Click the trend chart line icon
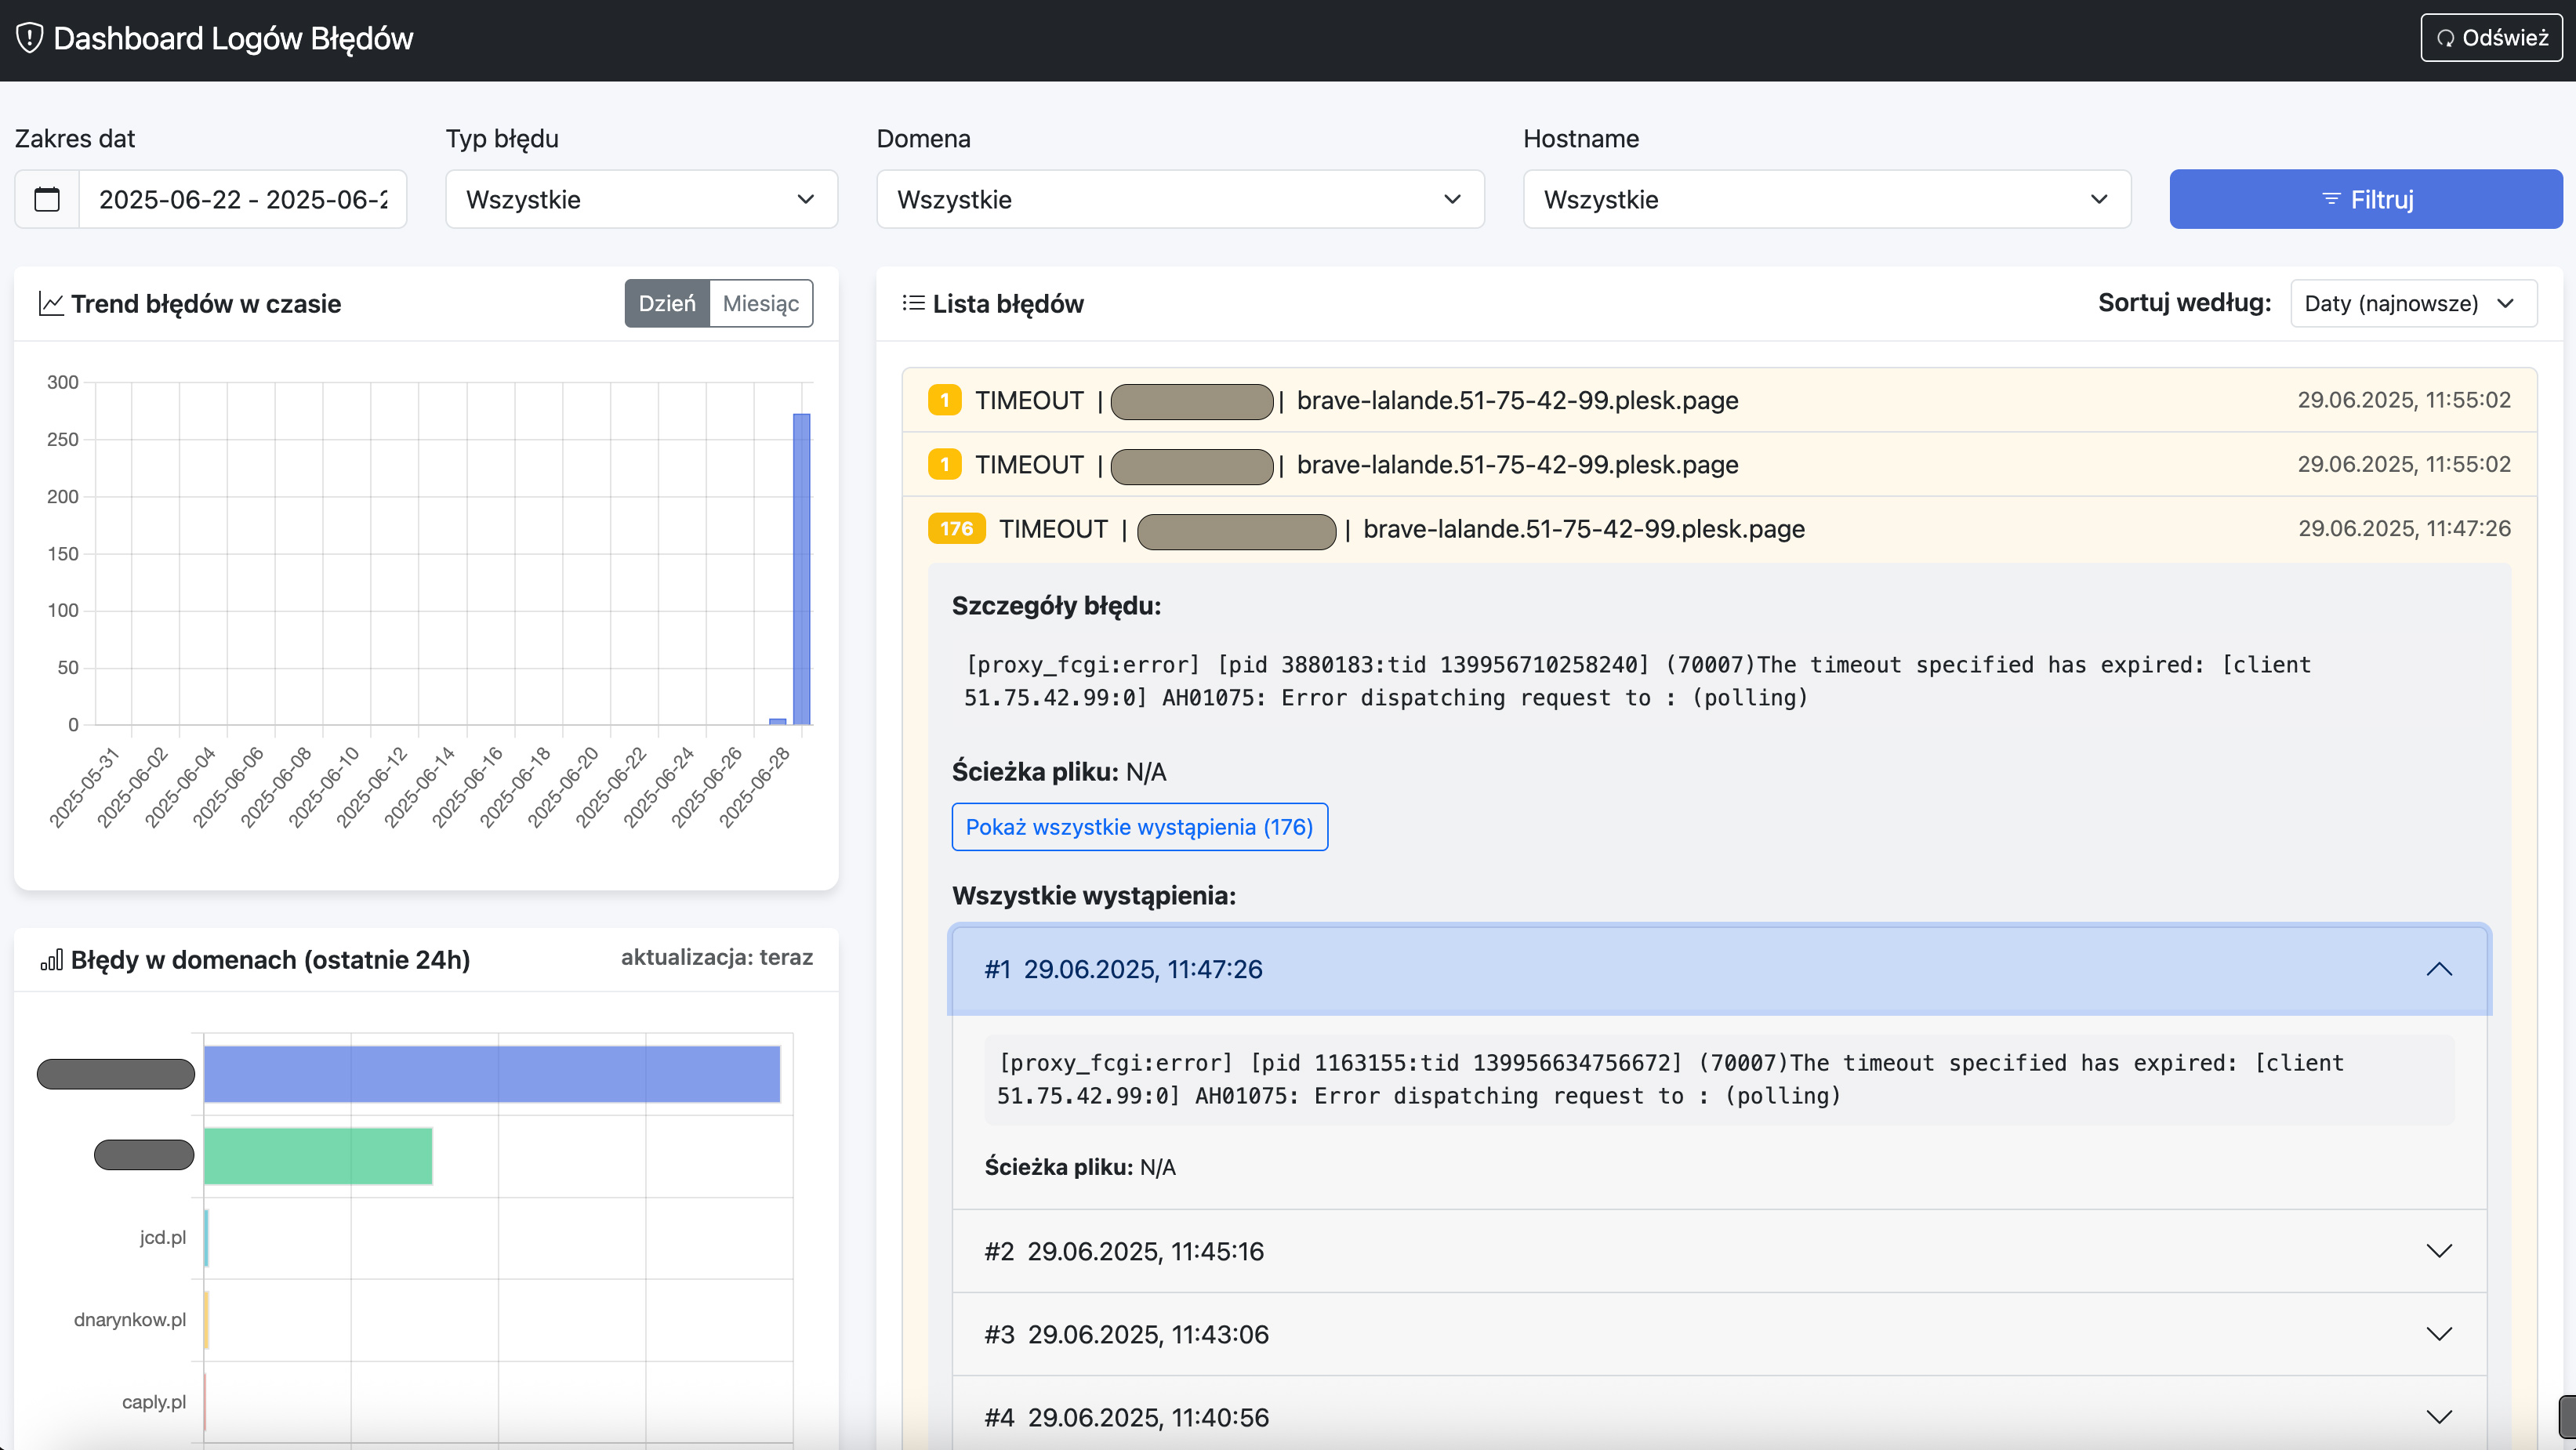The width and height of the screenshot is (2576, 1450). [51, 303]
